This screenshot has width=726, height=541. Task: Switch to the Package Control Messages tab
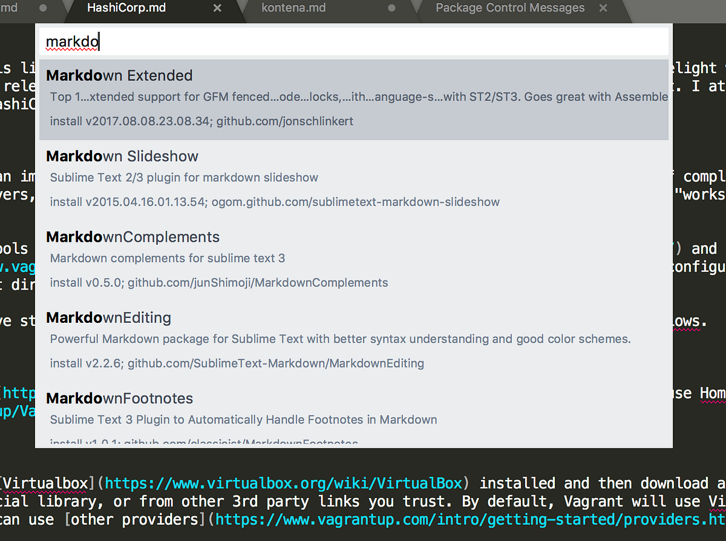(510, 8)
